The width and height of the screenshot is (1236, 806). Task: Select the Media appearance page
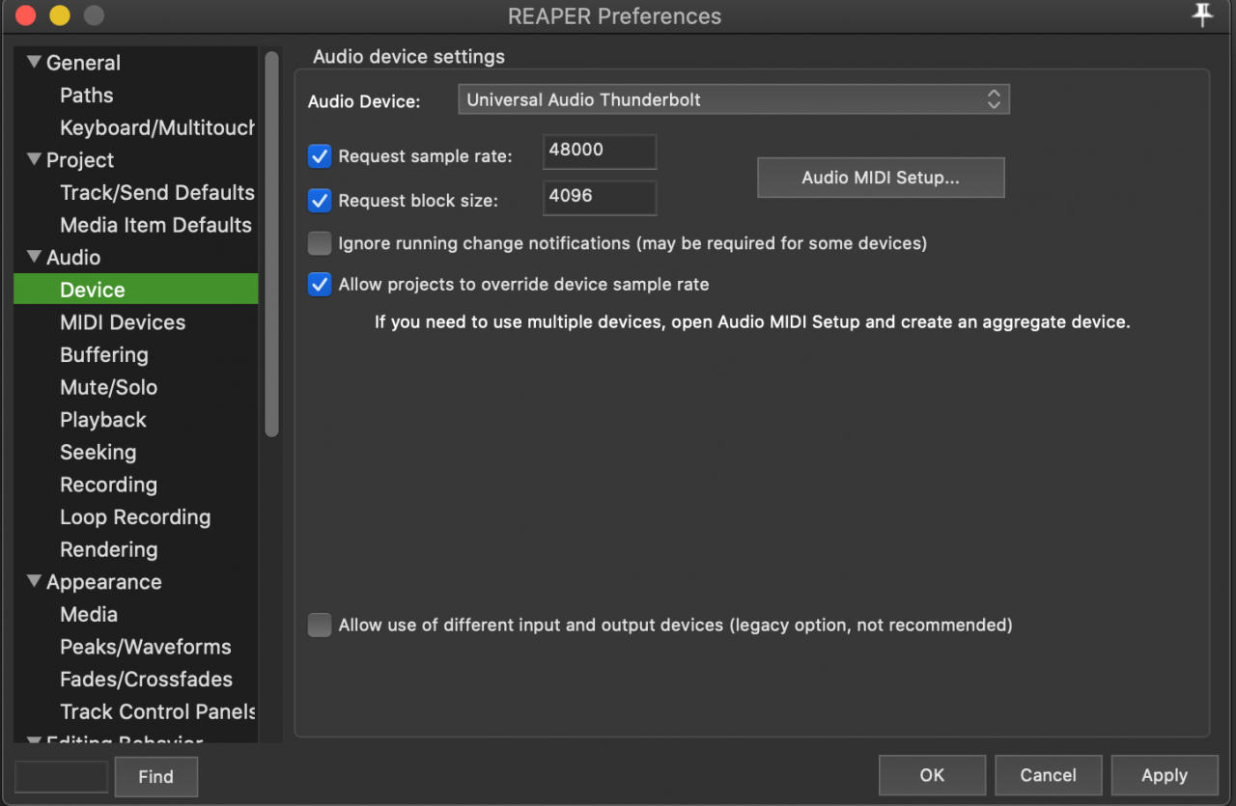pos(89,614)
